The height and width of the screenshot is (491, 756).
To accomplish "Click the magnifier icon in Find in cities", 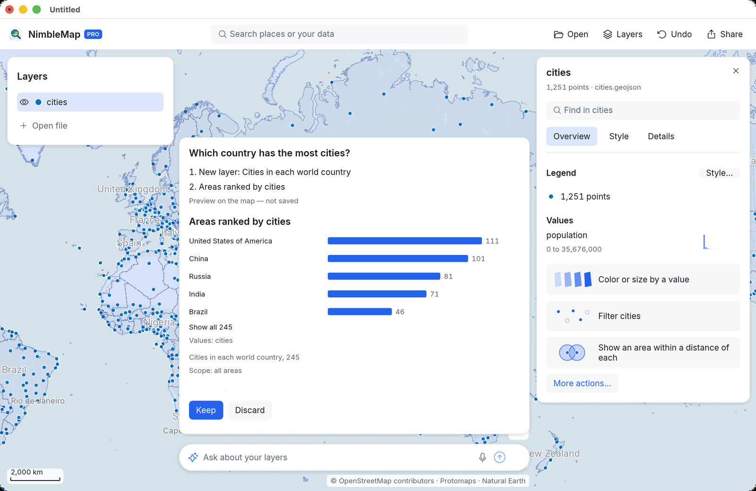I will (557, 110).
